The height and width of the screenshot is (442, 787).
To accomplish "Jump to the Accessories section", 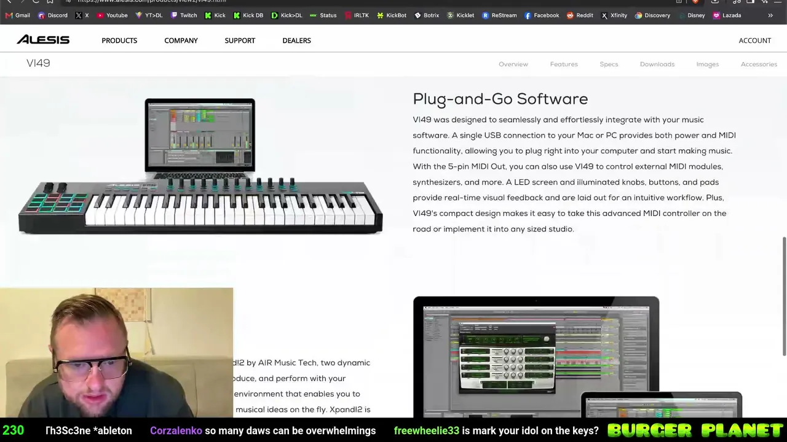I will [x=759, y=64].
